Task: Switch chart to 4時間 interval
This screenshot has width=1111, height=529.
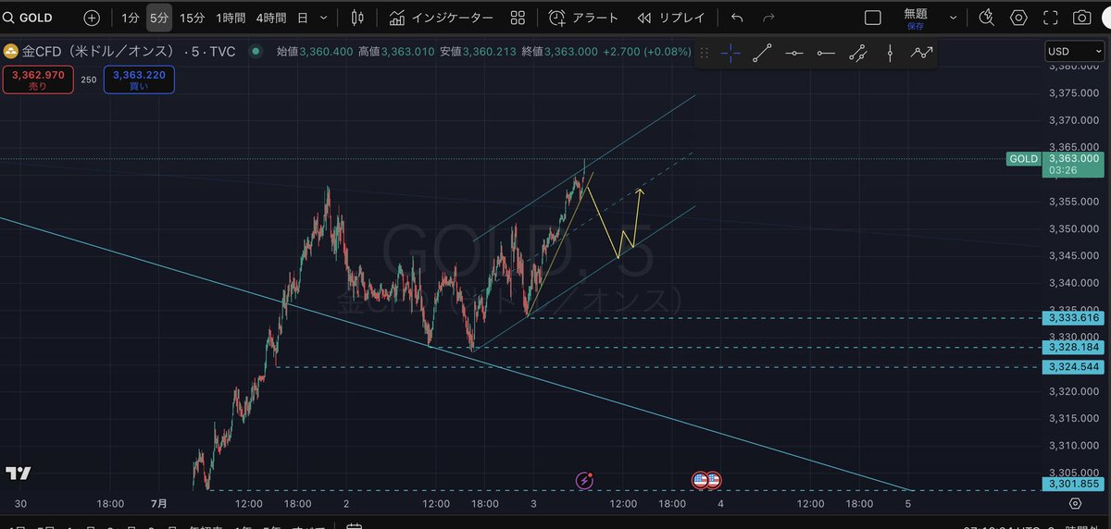Action: 270,18
